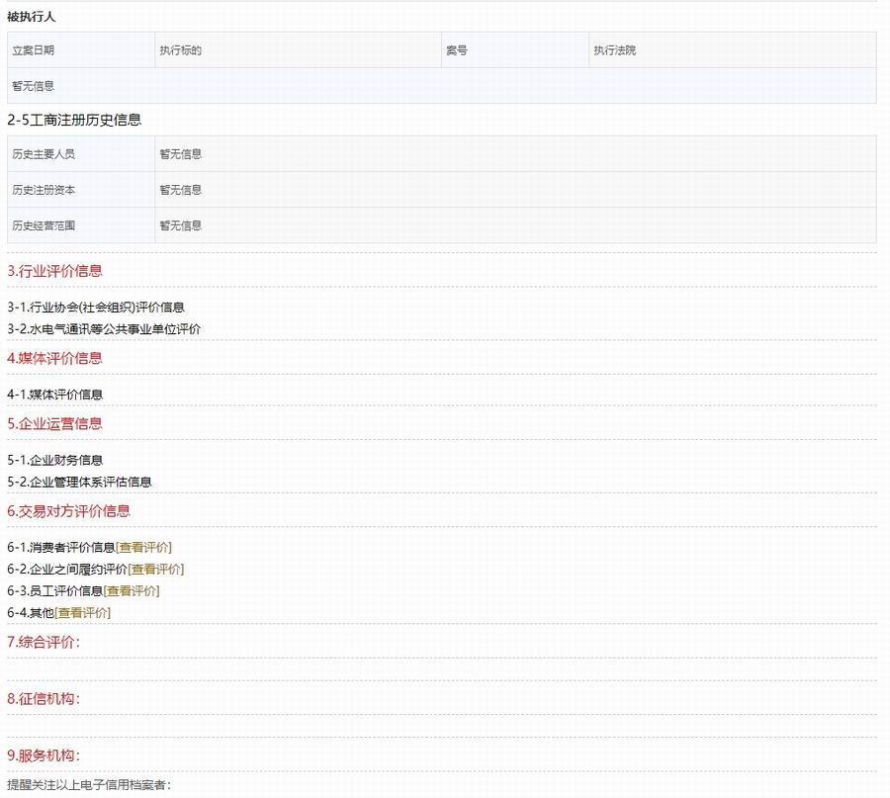The height and width of the screenshot is (798, 890).
Task: Open 查看评价 link next to 员工评价信息
Action: tap(133, 590)
